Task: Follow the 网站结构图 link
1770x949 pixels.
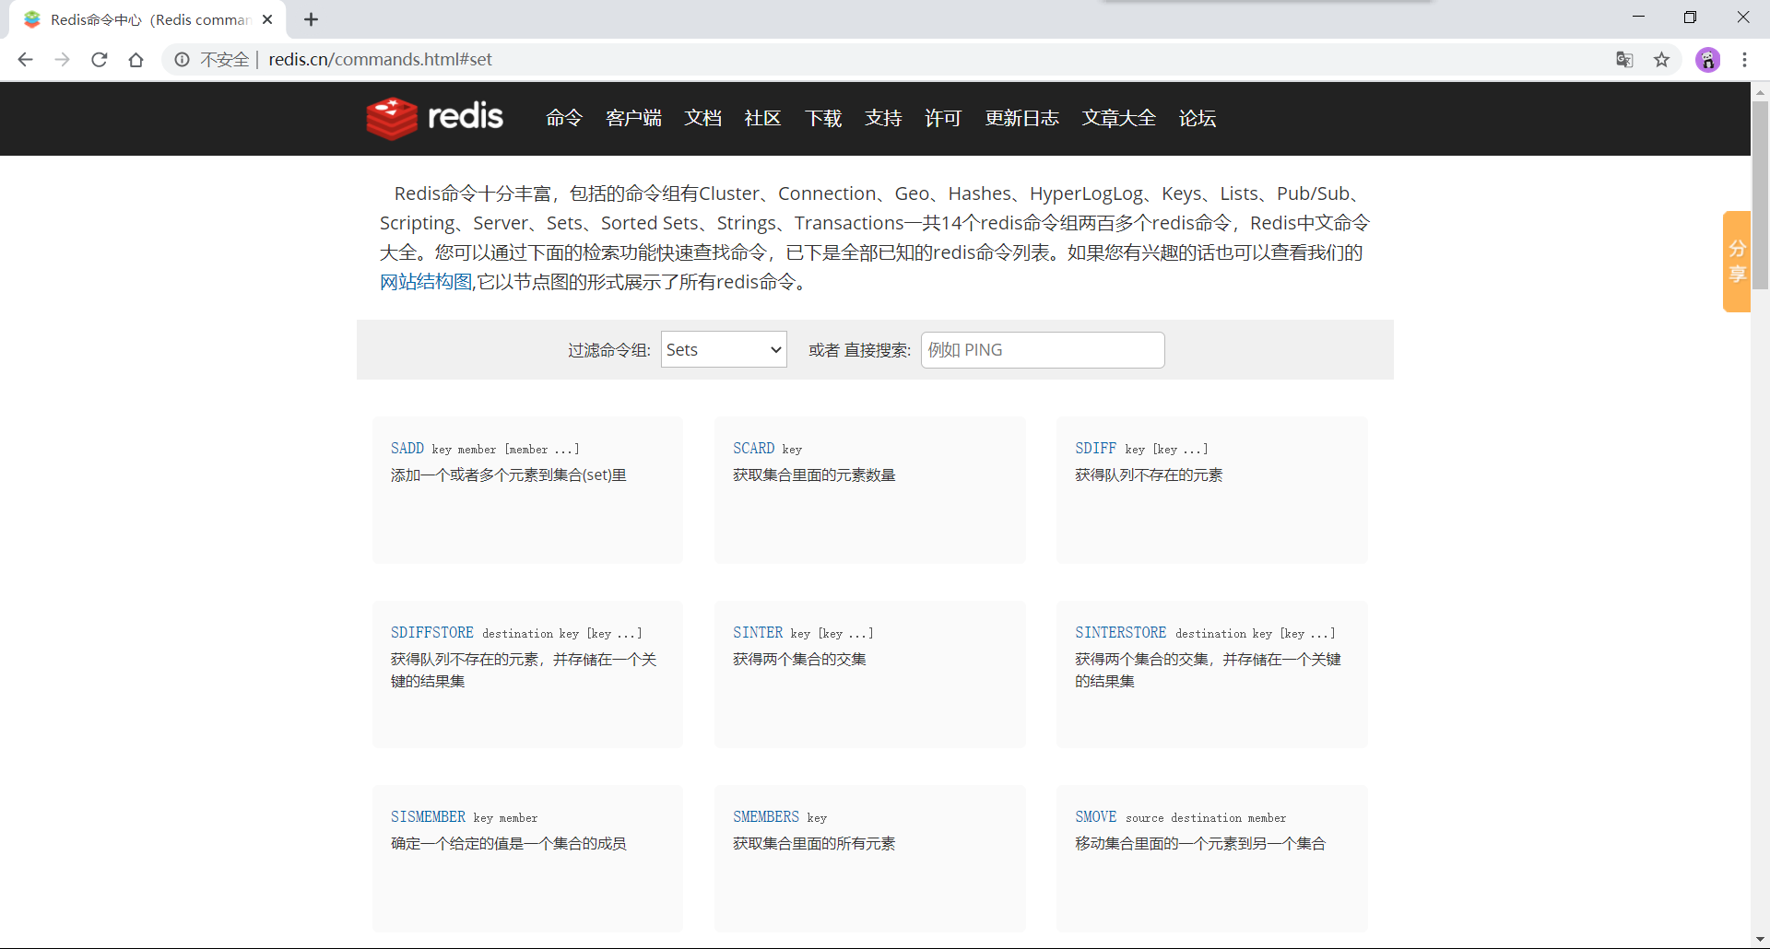Action: (x=426, y=282)
